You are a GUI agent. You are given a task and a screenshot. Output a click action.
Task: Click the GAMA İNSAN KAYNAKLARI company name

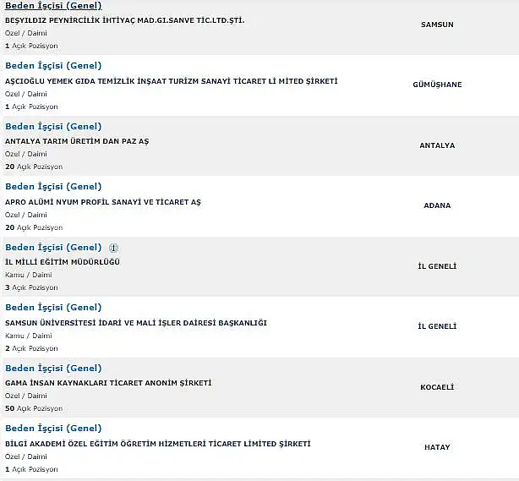(108, 383)
